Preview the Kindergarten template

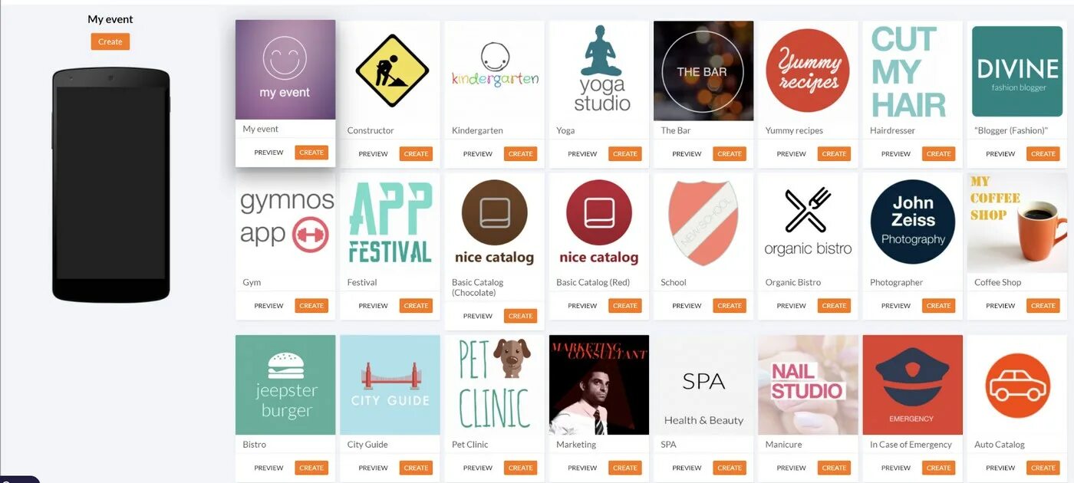[x=478, y=154]
